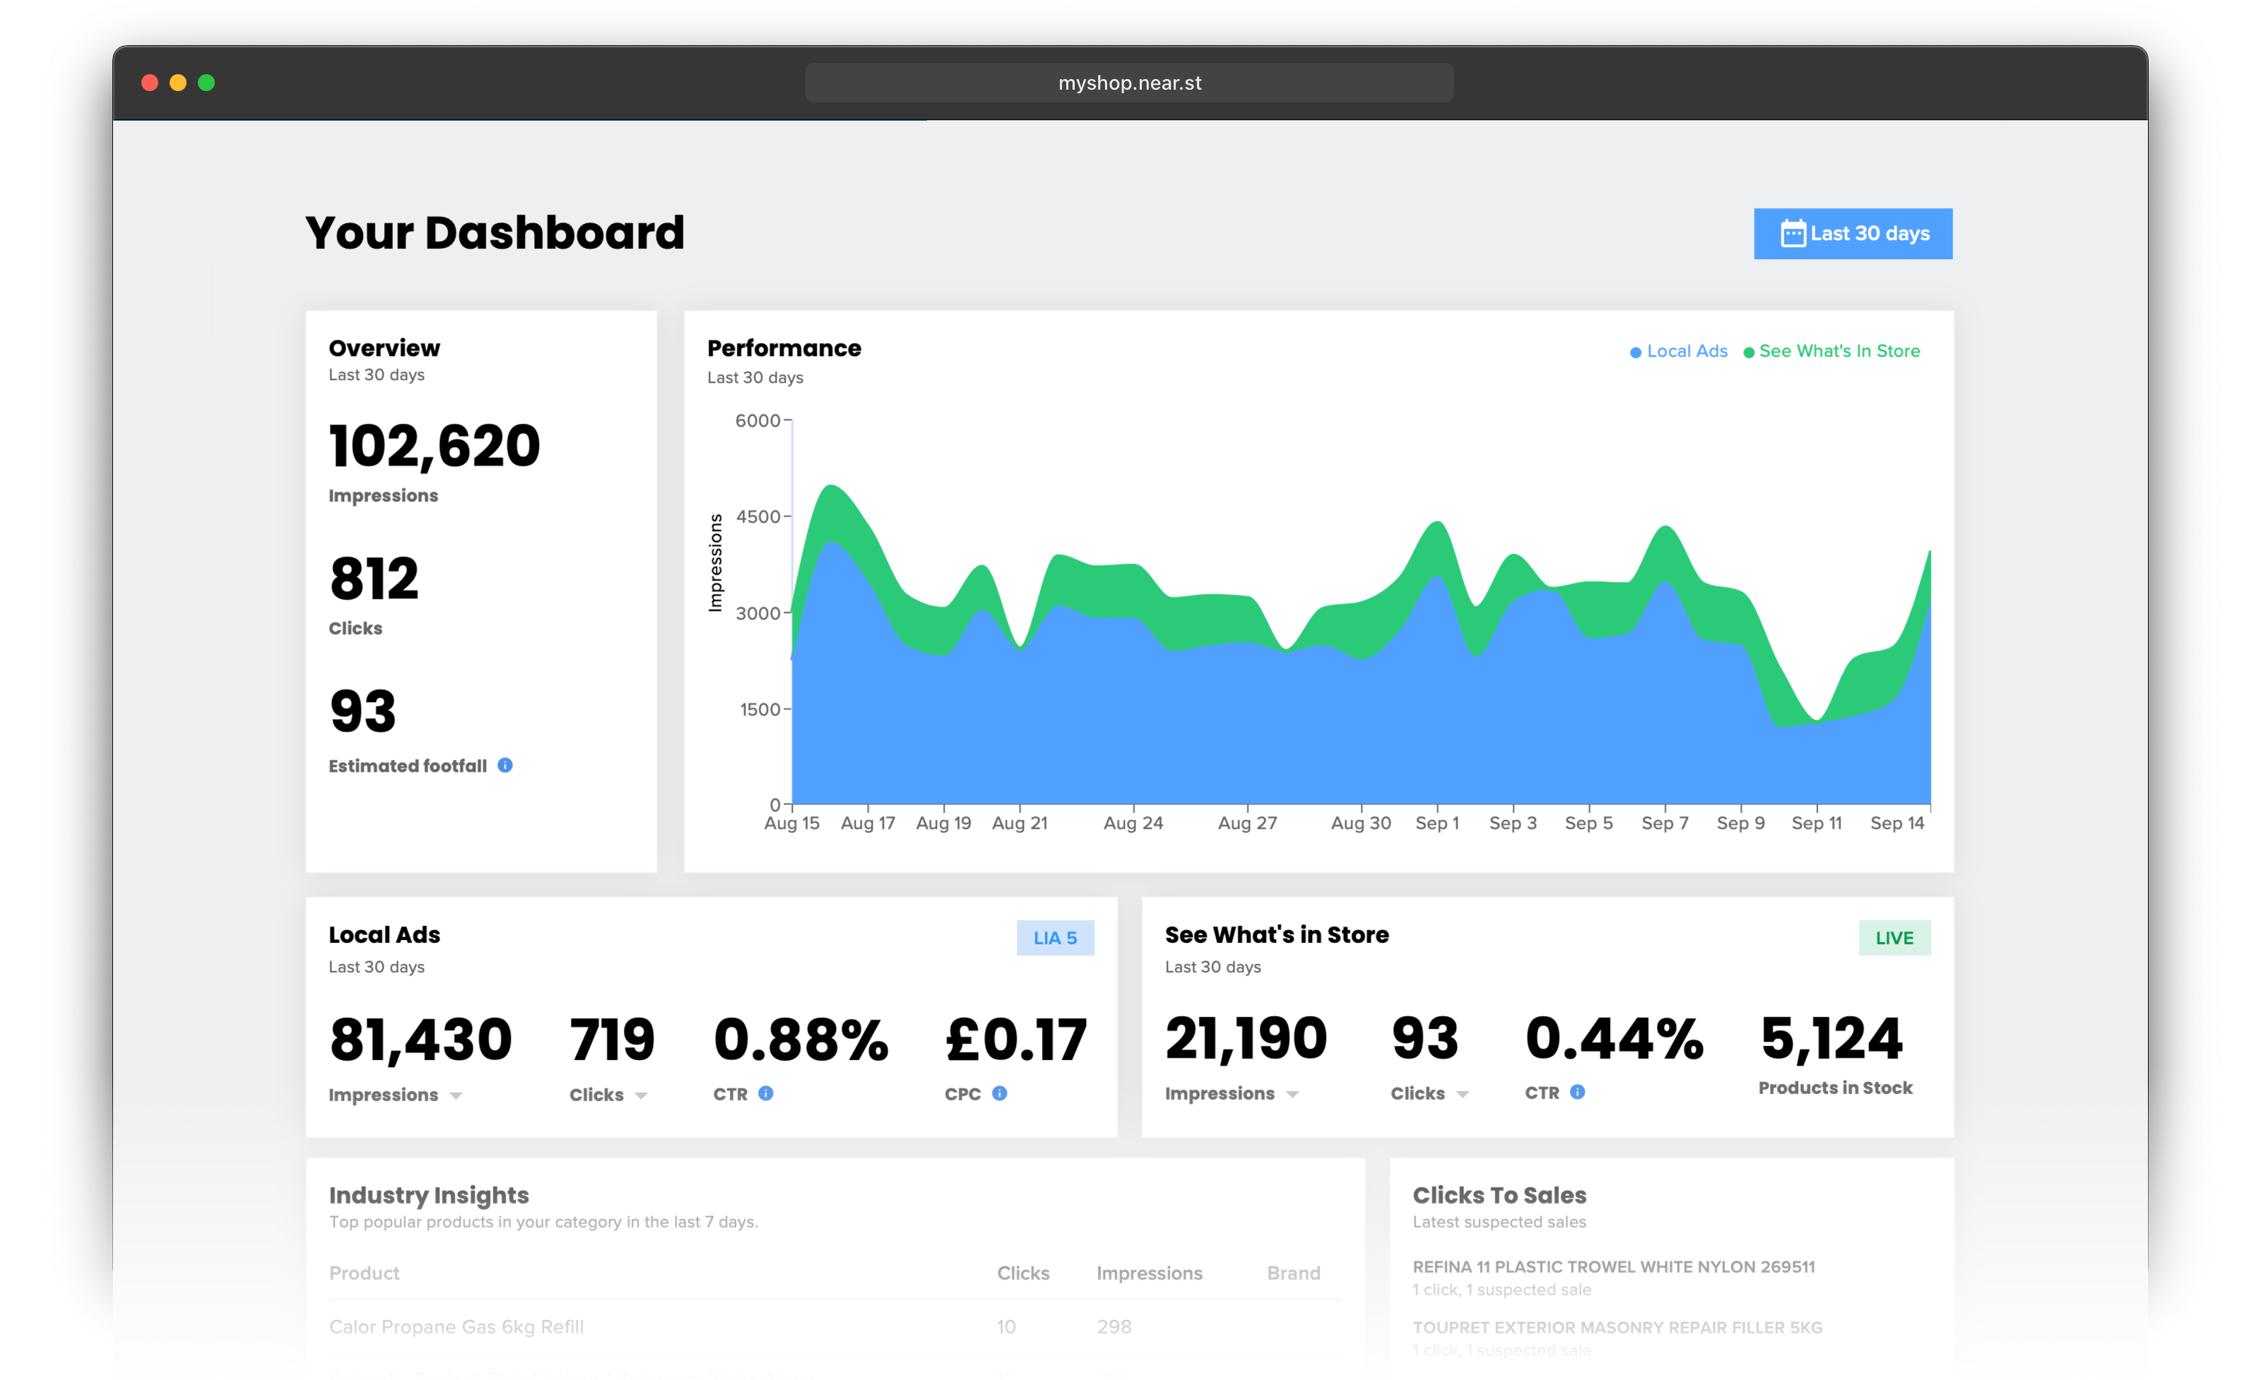
Task: Click the CPC info icon
Action: click(999, 1093)
